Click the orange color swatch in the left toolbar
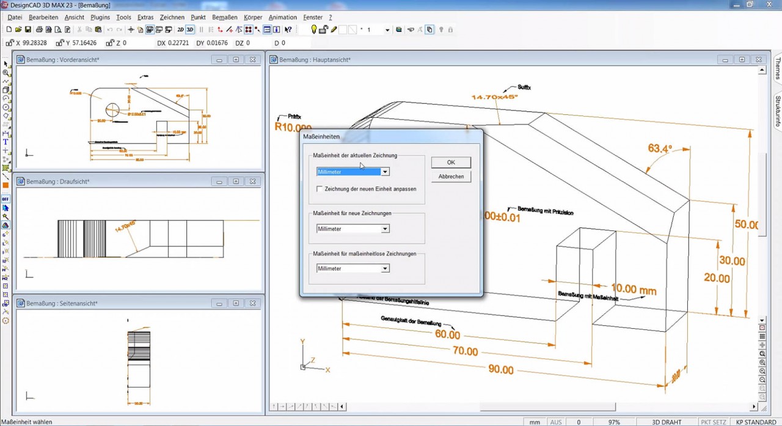Image resolution: width=782 pixels, height=426 pixels. tap(5, 185)
